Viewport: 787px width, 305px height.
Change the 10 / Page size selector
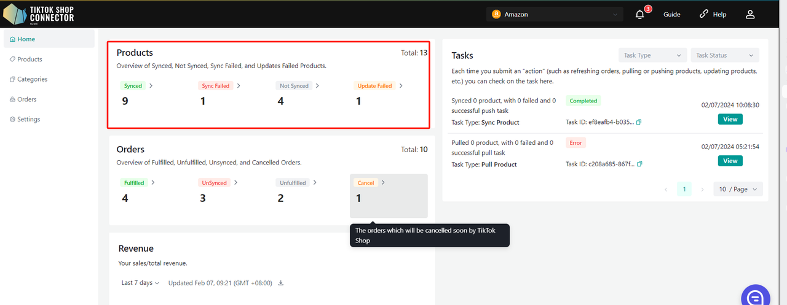(x=738, y=189)
